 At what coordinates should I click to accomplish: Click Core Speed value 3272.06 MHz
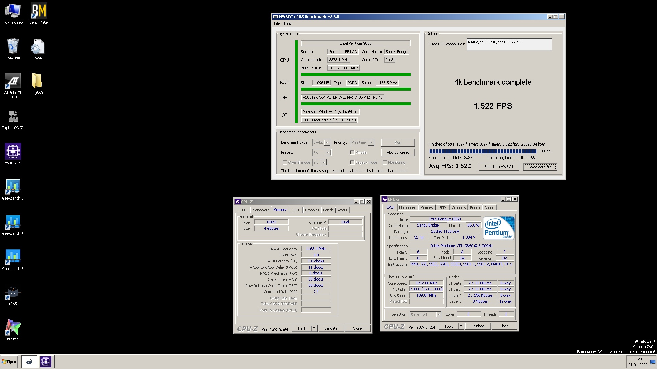[426, 283]
